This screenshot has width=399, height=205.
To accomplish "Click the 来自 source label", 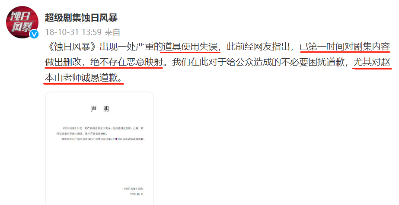I will click(112, 32).
